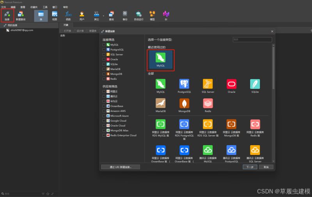312x197 pixels.
Task: Click the connection type search field
Action: point(252,40)
